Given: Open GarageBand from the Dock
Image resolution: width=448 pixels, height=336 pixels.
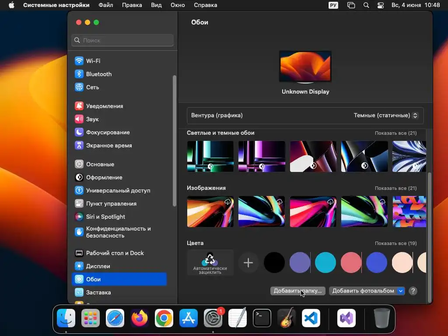Looking at the screenshot, I should (287, 318).
